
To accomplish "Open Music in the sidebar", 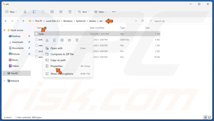I will tap(15, 60).
